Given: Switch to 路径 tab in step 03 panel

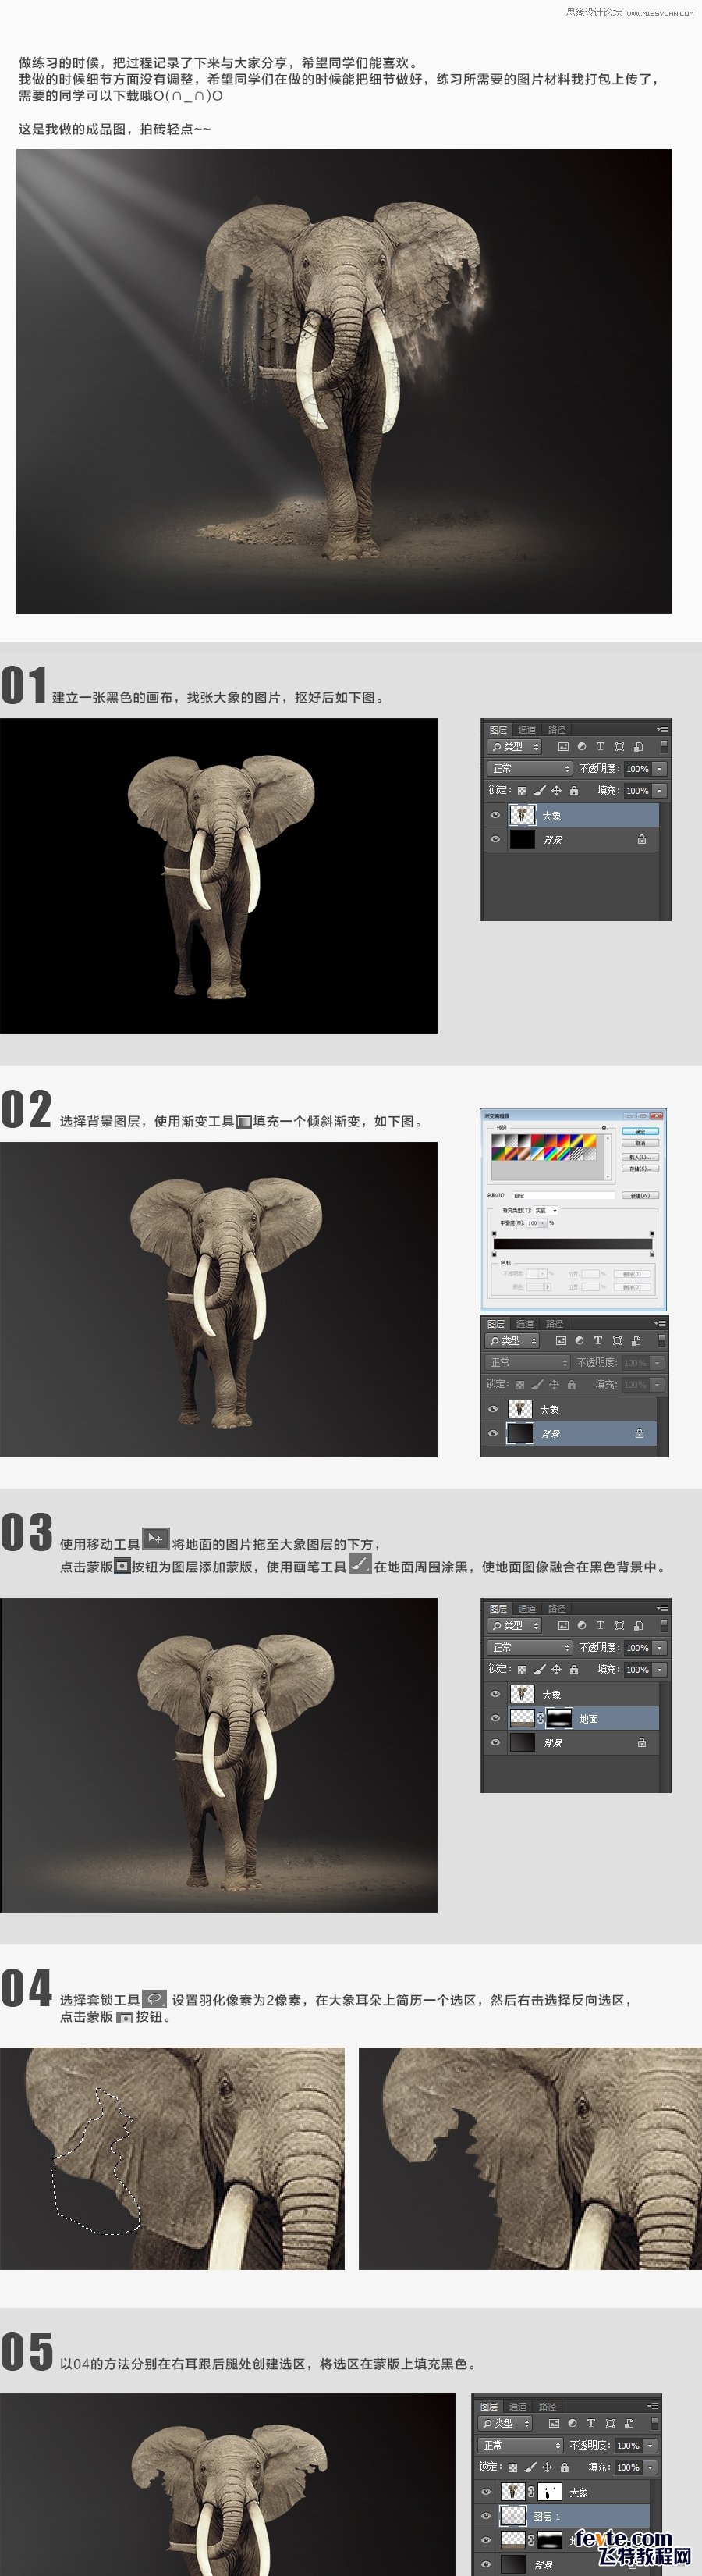Looking at the screenshot, I should tap(556, 1608).
